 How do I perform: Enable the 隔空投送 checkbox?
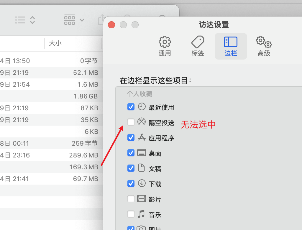tap(131, 122)
